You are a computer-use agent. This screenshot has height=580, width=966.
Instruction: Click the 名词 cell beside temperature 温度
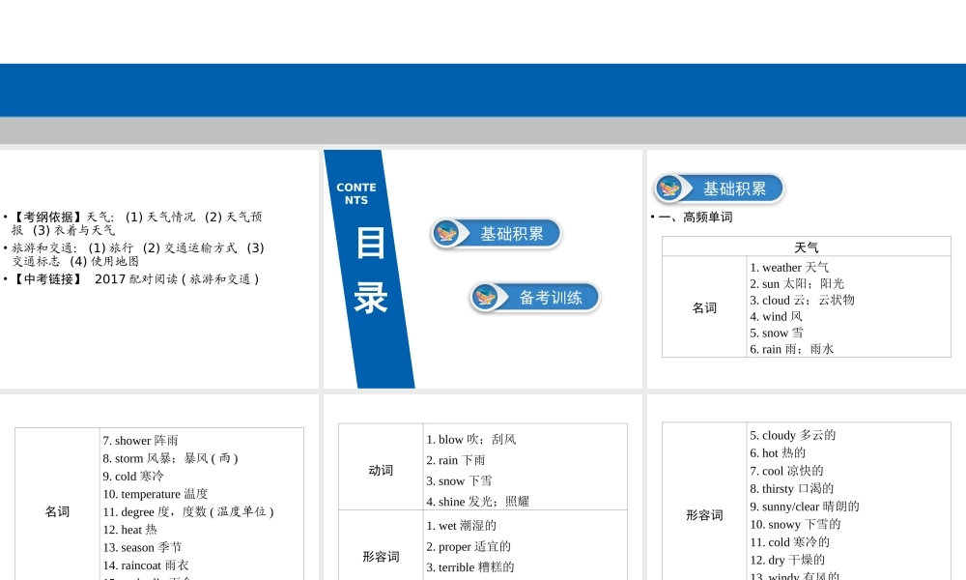(58, 511)
